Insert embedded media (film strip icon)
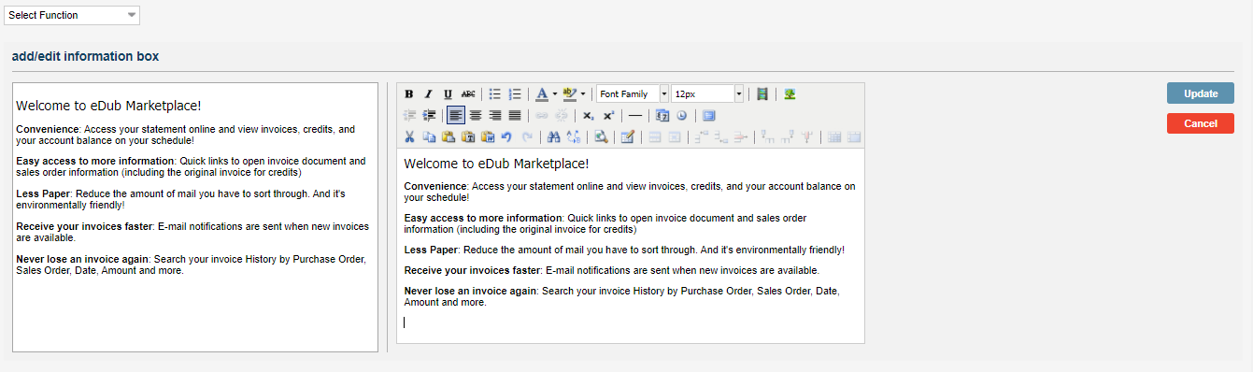The width and height of the screenshot is (1253, 372). click(762, 93)
